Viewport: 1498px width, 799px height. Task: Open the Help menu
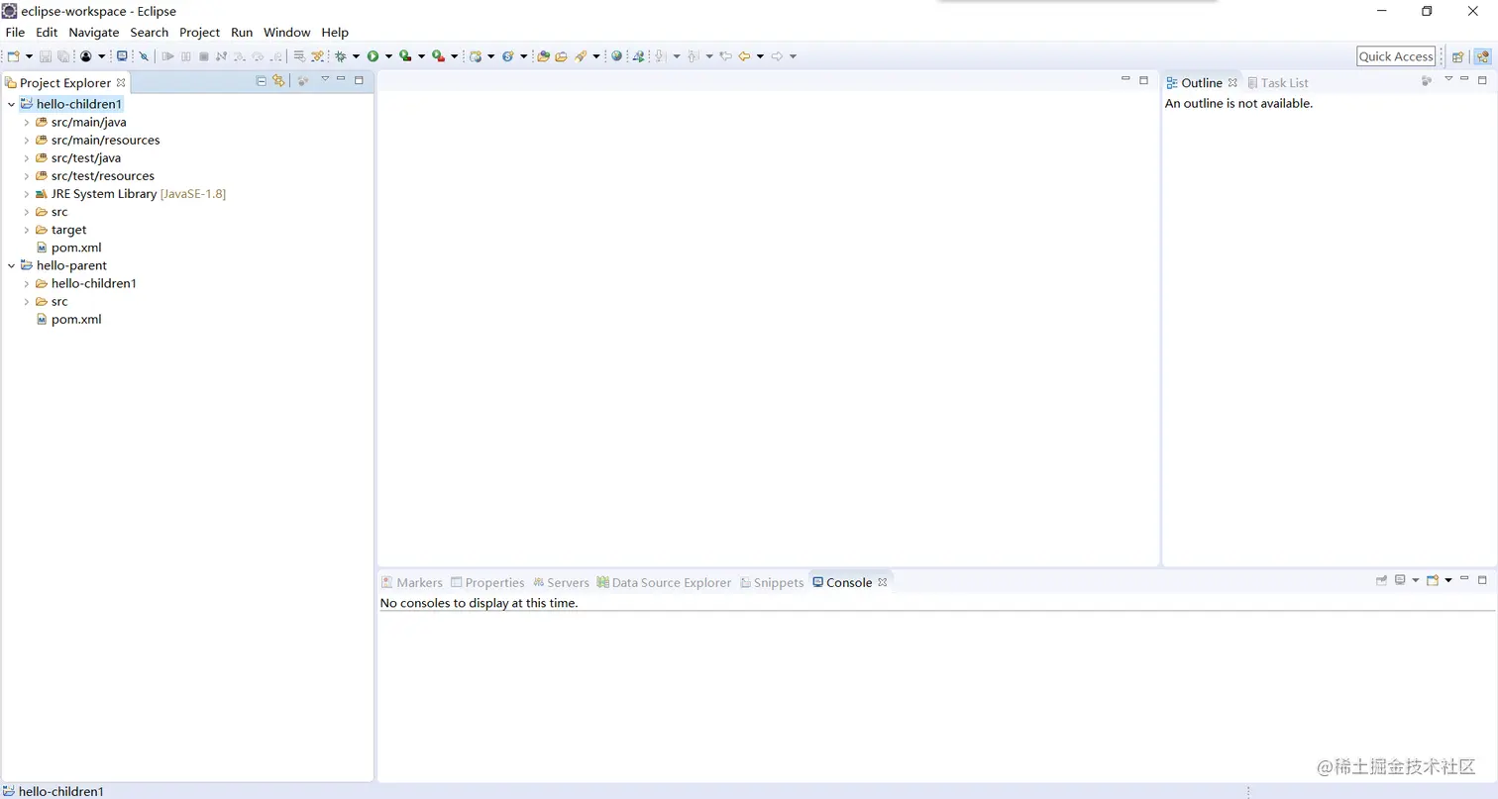pyautogui.click(x=335, y=32)
